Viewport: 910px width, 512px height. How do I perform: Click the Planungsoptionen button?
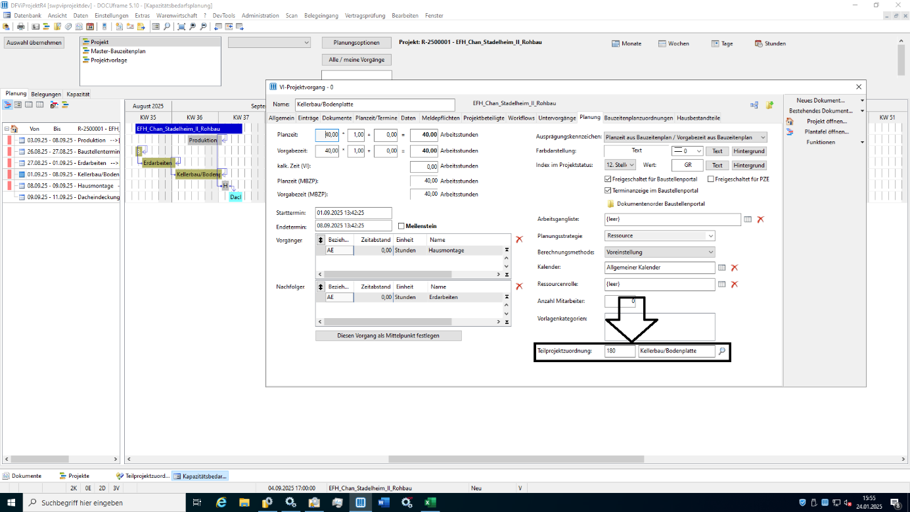tap(357, 43)
